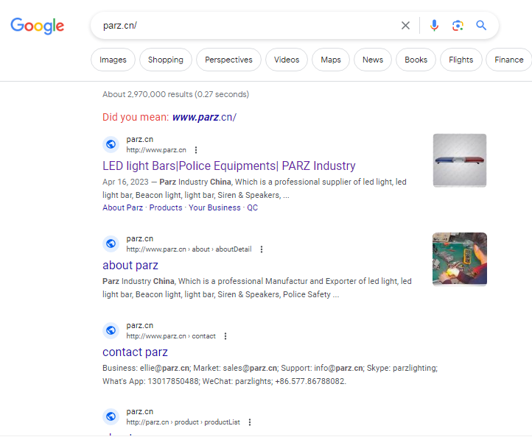Click the workshop technician thumbnail
Viewport: 532px width, 437px height.
pos(460,259)
